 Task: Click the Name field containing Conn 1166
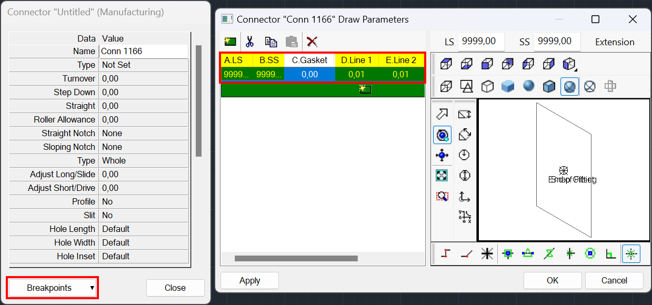[x=143, y=52]
